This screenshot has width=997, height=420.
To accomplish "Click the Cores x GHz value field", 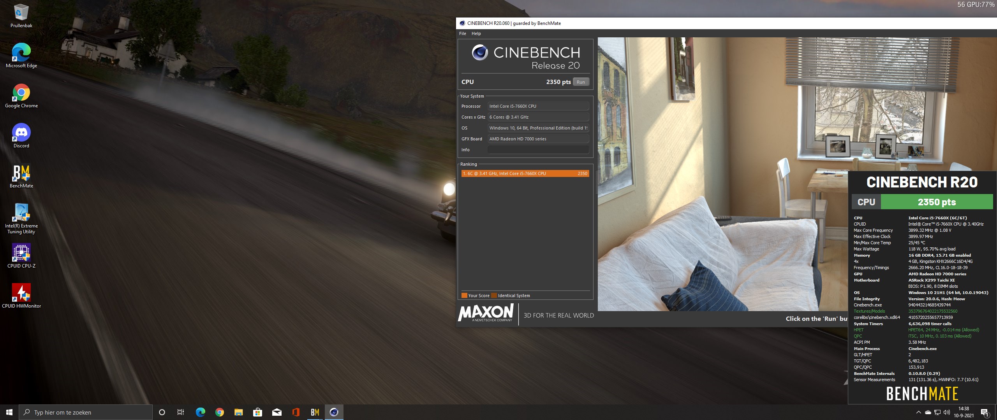I will pyautogui.click(x=538, y=117).
